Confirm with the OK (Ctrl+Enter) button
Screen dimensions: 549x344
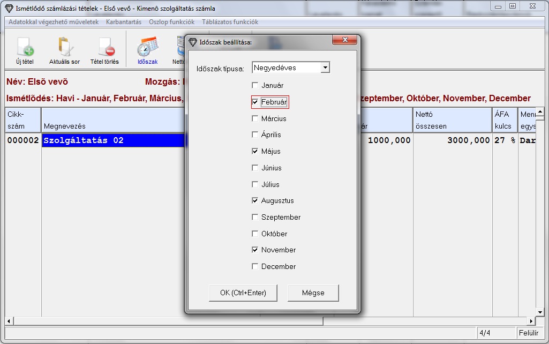(x=243, y=293)
